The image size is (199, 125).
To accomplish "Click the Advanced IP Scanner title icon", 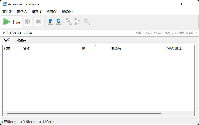I will click(x=5, y=4).
